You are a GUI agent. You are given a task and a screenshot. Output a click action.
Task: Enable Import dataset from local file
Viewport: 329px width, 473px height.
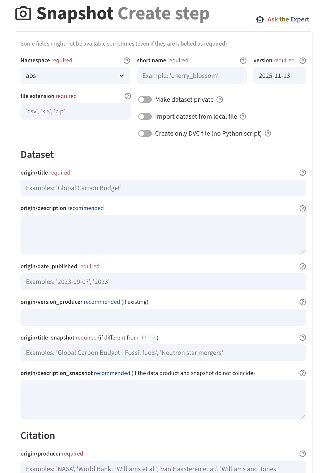145,117
